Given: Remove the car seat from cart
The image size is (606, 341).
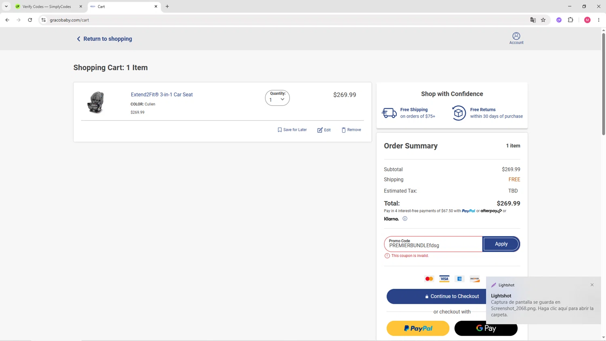Looking at the screenshot, I should 351,130.
